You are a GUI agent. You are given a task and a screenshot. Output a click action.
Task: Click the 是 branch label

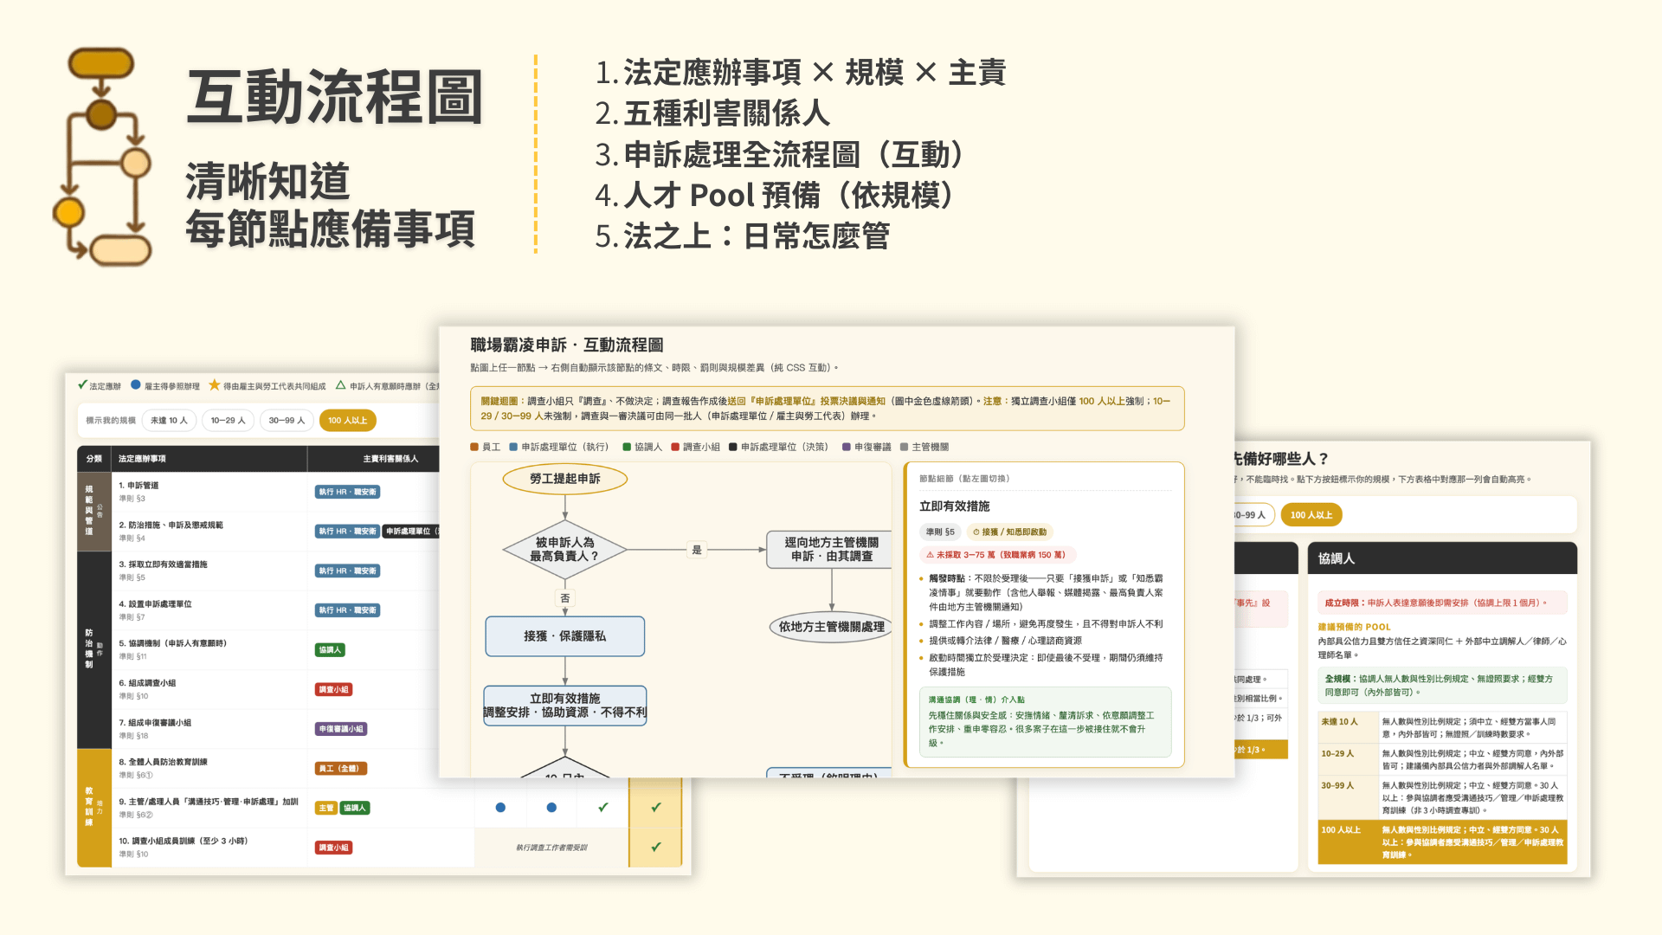tap(697, 550)
